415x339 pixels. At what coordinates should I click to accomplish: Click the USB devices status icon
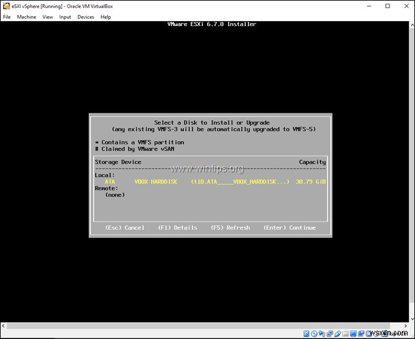(x=338, y=333)
